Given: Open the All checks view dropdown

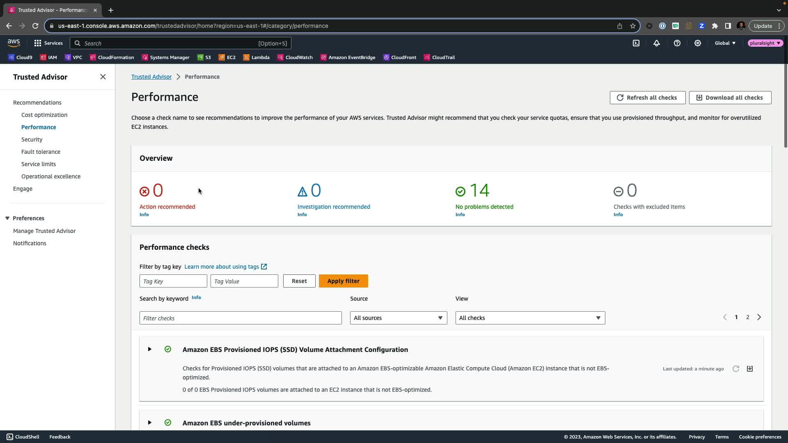Looking at the screenshot, I should point(530,318).
